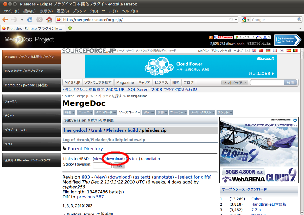Viewport: 304px width, 215px height.
Task: Open the 編集(E) menu
Action: point(29,11)
